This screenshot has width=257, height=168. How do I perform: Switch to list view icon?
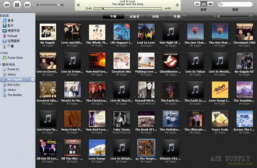click(x=197, y=4)
